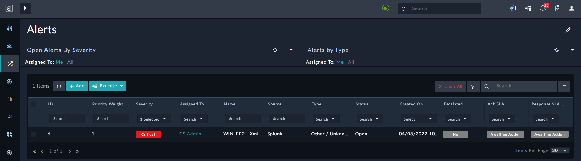The image size is (581, 161).
Task: Open the user profile icon
Action: (571, 8)
